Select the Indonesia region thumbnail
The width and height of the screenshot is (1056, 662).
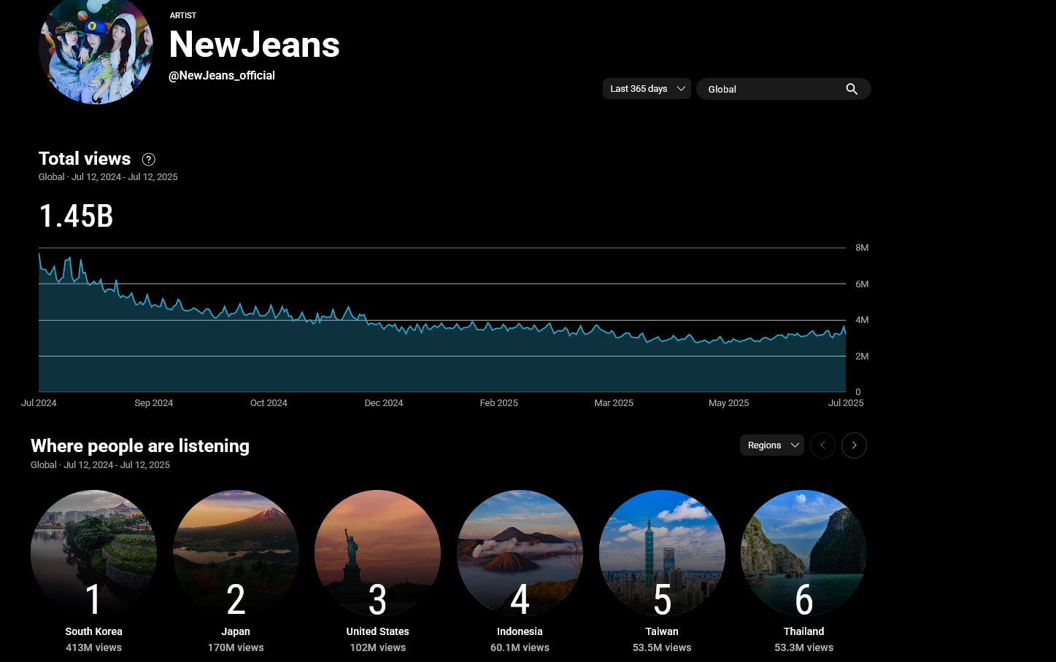pos(520,553)
